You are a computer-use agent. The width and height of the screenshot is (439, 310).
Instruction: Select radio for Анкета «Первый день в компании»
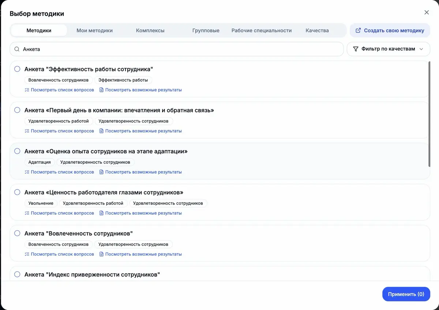click(17, 110)
